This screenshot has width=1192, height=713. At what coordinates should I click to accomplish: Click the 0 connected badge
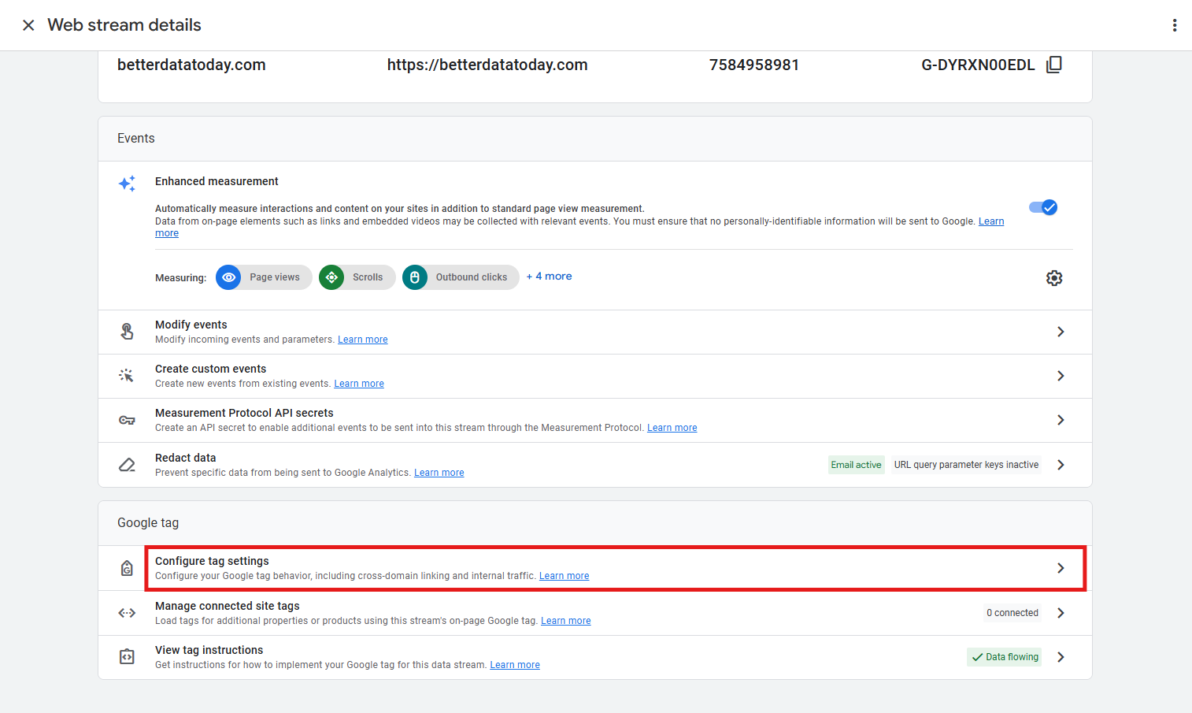pyautogui.click(x=1012, y=613)
